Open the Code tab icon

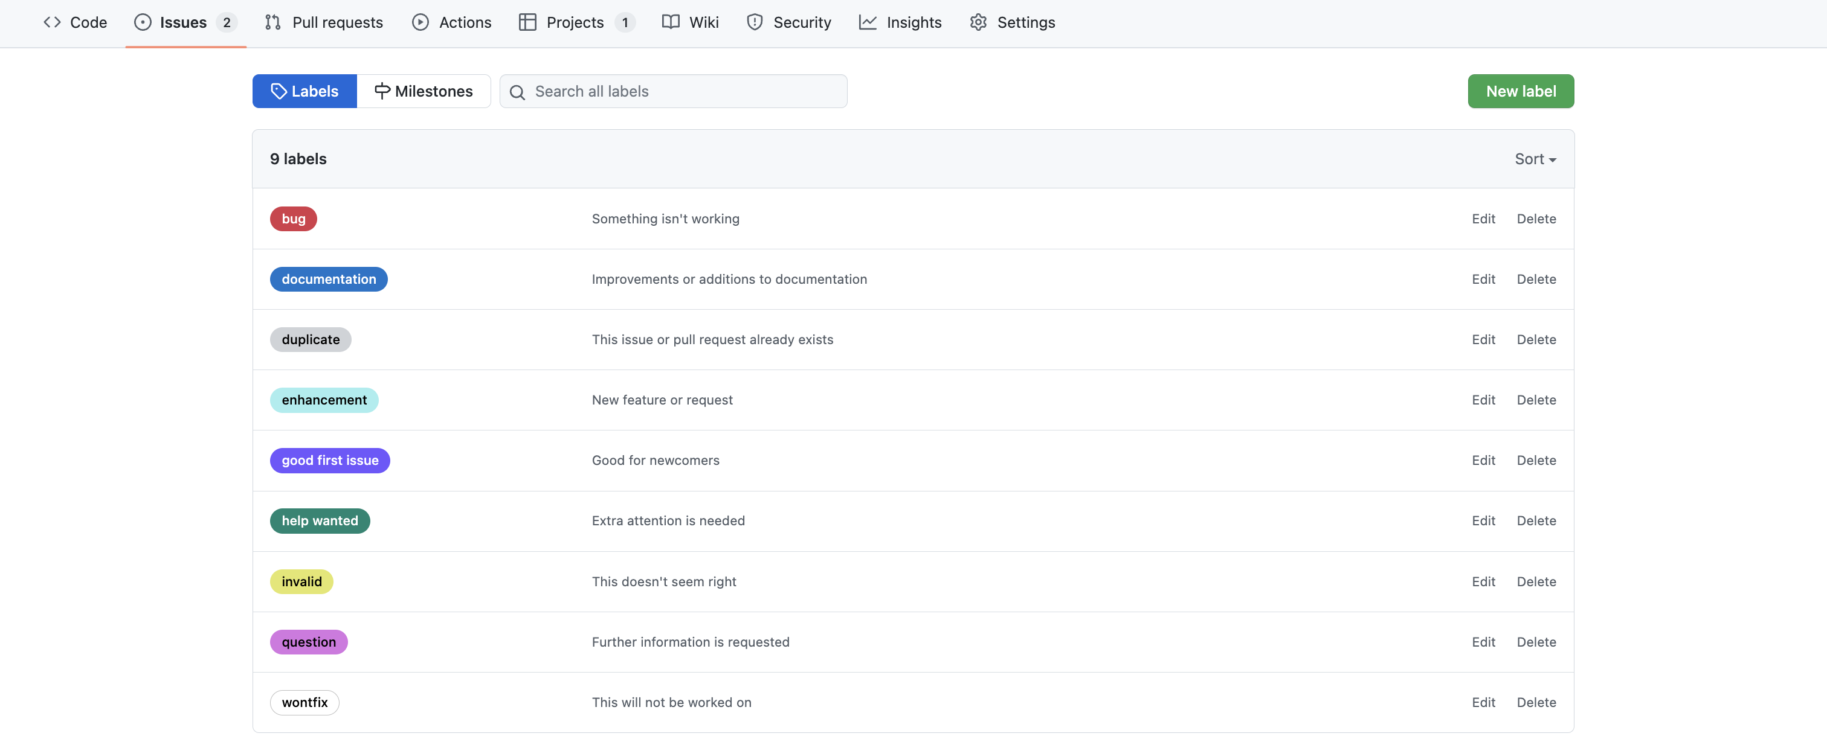(x=52, y=22)
